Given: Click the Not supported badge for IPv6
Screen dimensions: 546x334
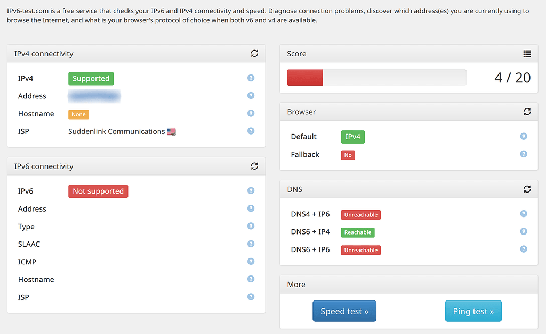Looking at the screenshot, I should (x=98, y=190).
